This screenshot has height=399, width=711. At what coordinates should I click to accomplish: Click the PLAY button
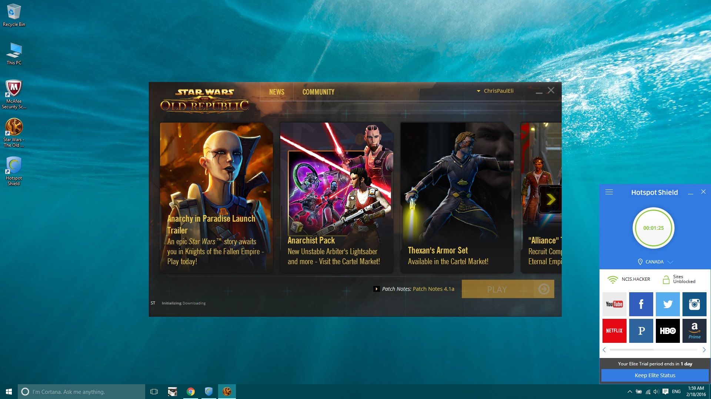[508, 289]
